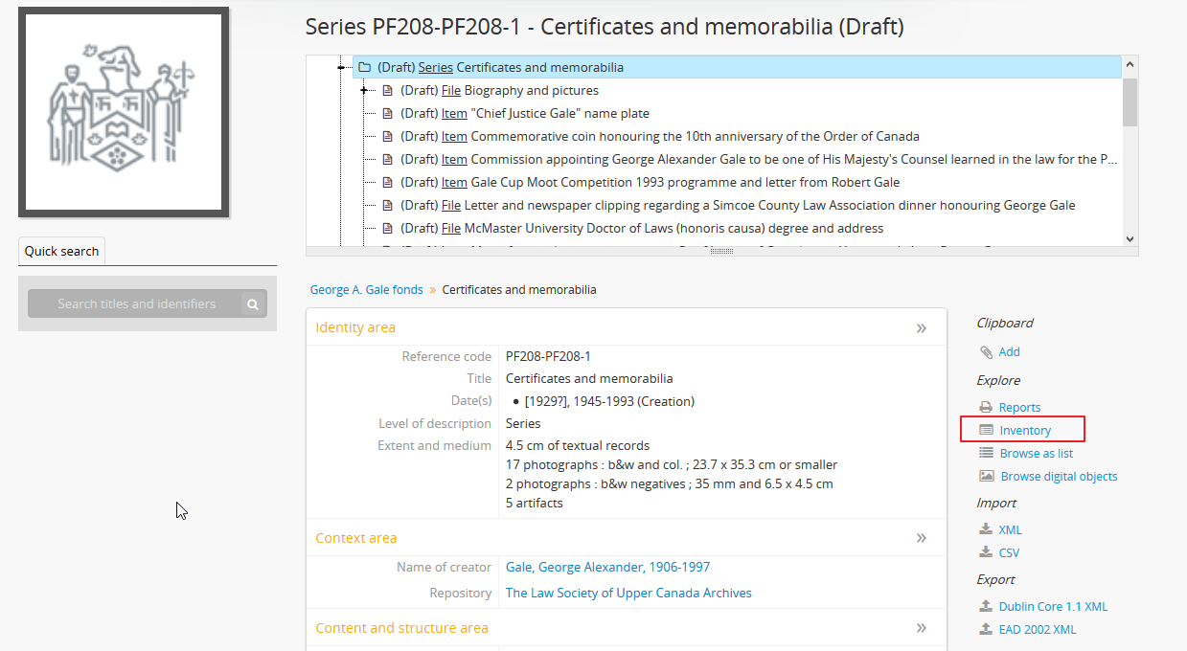1187x651 pixels.
Task: Click the Browse digital objects image icon
Action: pos(987,477)
